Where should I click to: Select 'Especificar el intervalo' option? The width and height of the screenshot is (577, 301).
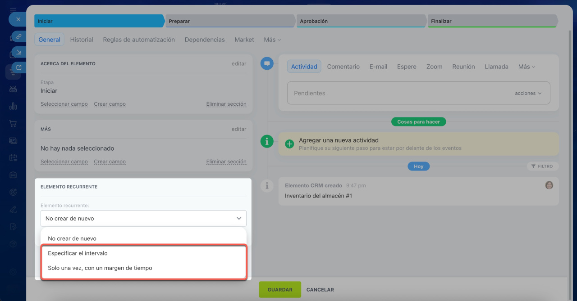click(x=78, y=253)
